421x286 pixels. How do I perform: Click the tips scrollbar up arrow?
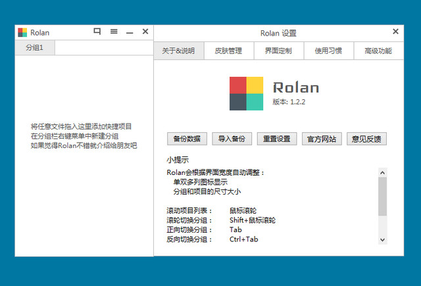click(x=383, y=173)
